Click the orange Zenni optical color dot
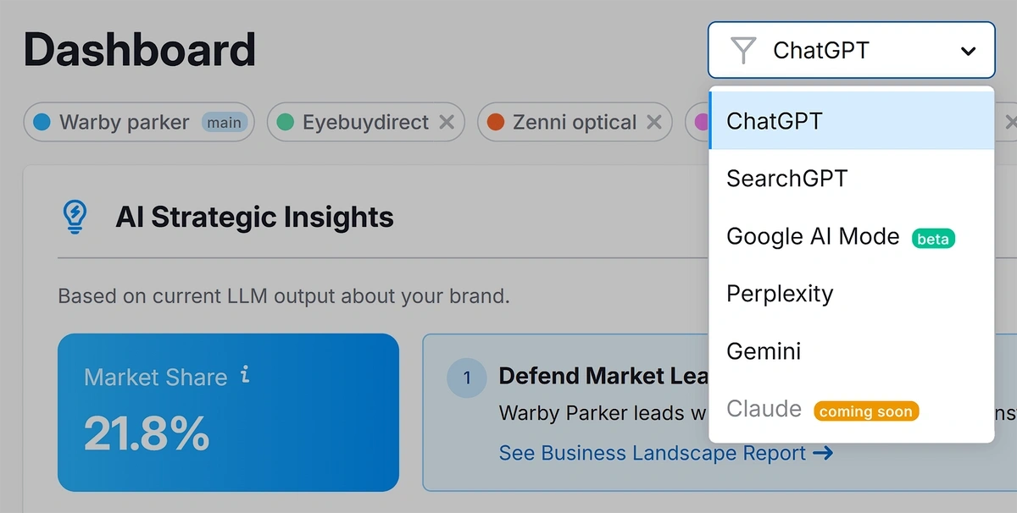This screenshot has height=513, width=1017. 496,122
